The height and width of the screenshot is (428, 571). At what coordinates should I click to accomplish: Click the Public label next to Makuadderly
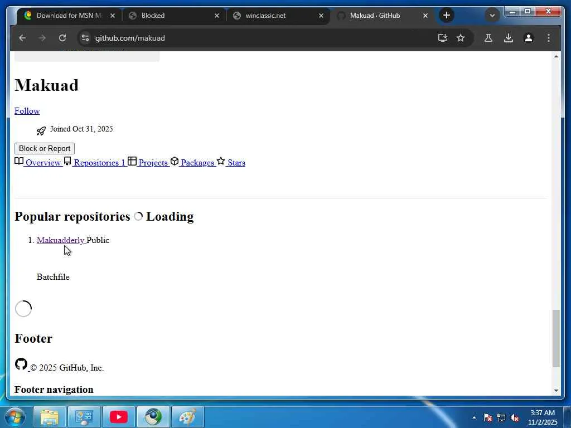coord(98,240)
